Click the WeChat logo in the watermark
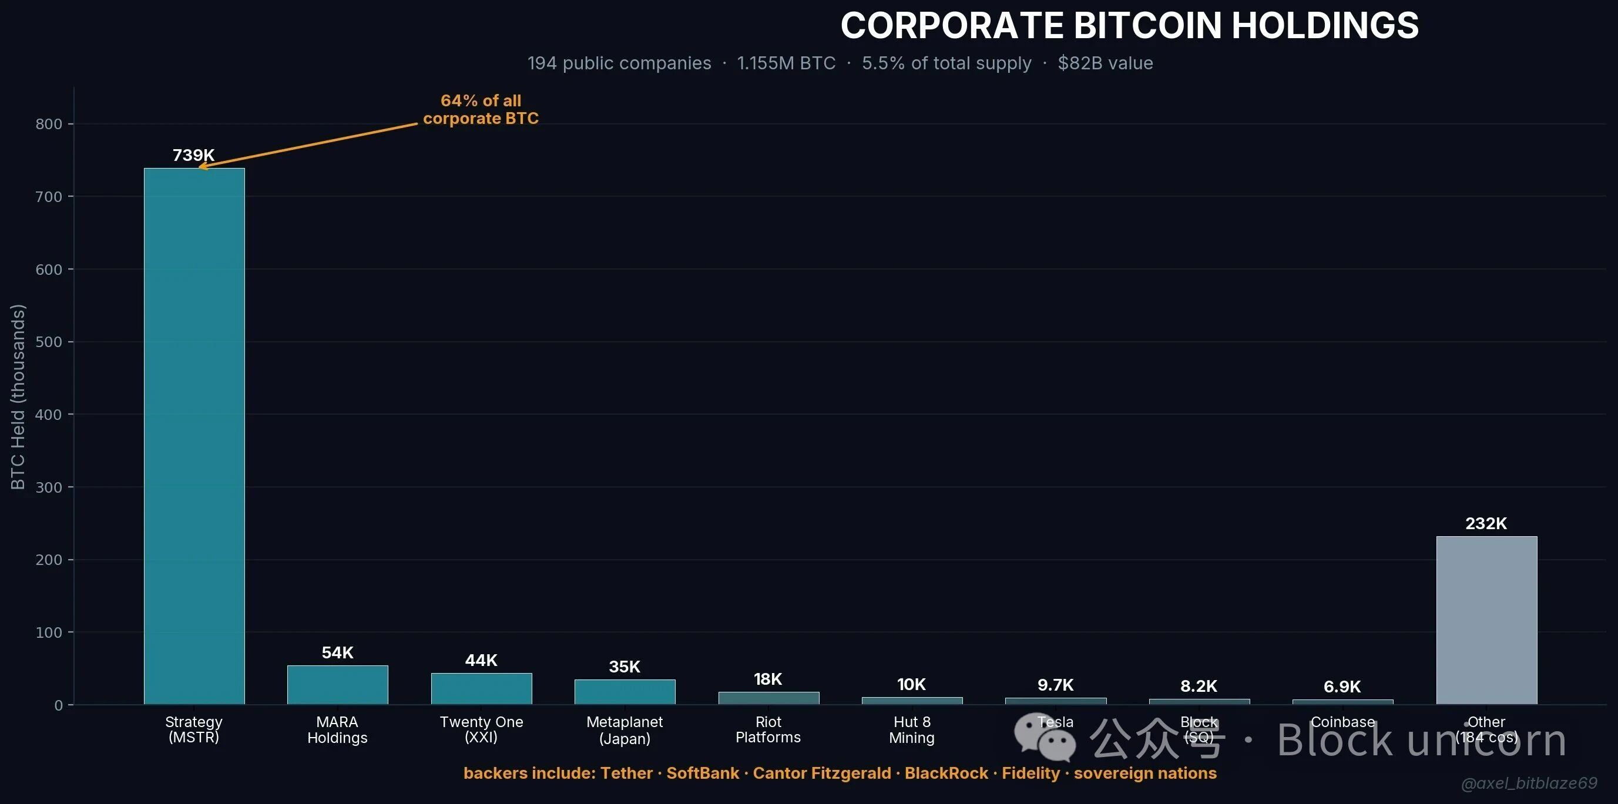Viewport: 1618px width, 804px height. (x=1045, y=736)
